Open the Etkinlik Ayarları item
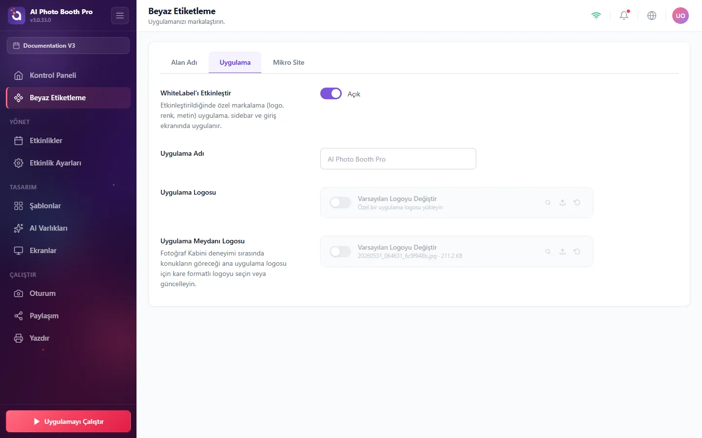Viewport: 702px width, 438px height. [x=68, y=163]
